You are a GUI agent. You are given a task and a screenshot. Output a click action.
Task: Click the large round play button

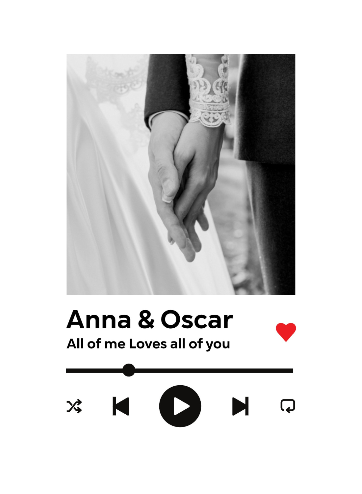(x=180, y=406)
